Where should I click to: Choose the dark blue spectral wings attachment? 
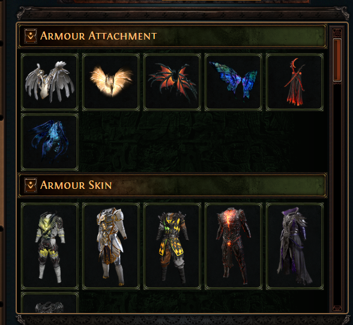[49, 142]
